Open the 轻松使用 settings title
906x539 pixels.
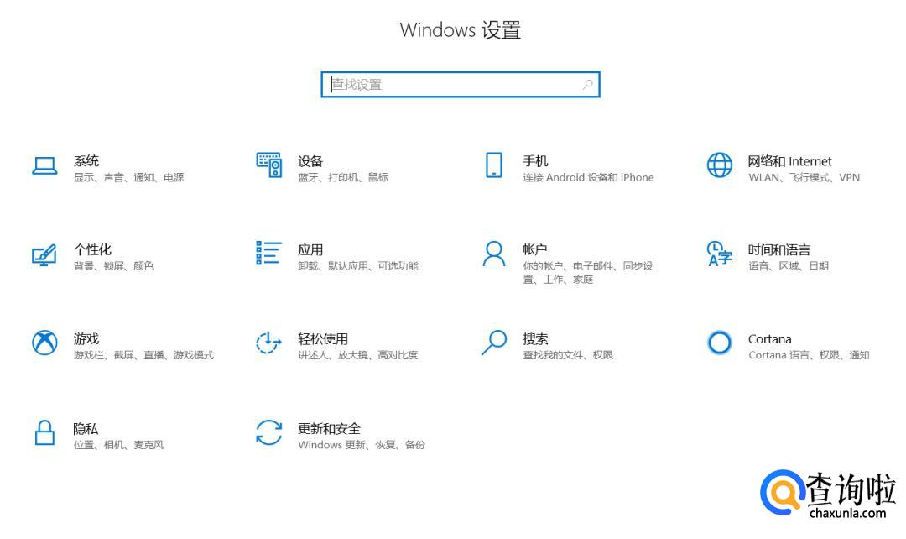pos(323,338)
